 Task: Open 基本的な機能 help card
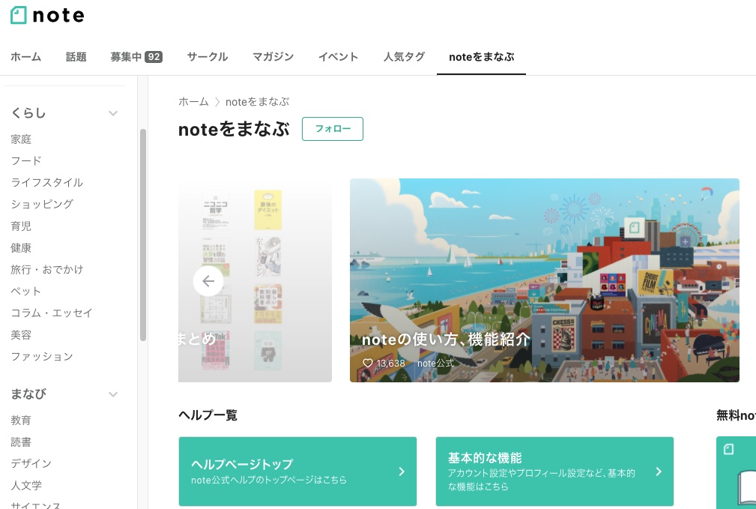tap(554, 472)
